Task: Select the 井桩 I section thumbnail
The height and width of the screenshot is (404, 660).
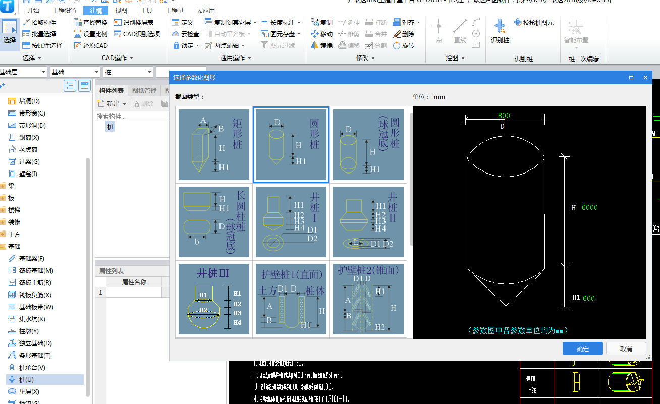Action: (x=291, y=221)
